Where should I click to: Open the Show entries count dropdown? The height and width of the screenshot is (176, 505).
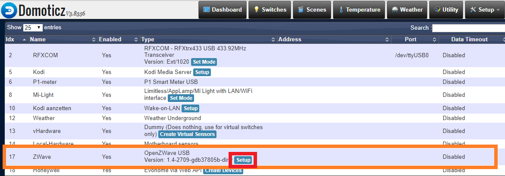coord(33,28)
